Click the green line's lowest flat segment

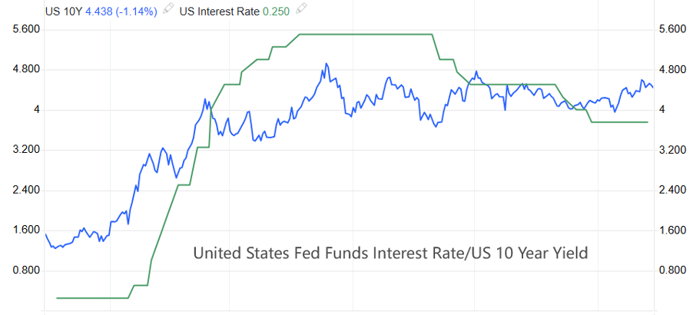click(92, 298)
